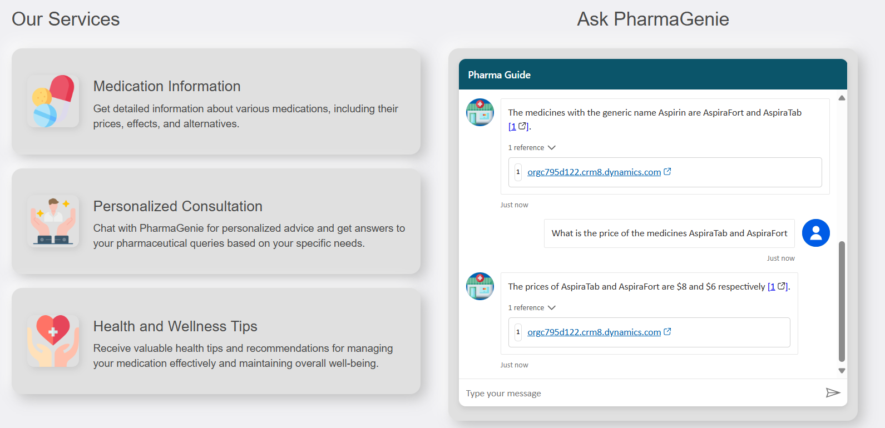885x428 pixels.
Task: Click the bot avatar beside the Aspirin answer
Action: tap(479, 112)
